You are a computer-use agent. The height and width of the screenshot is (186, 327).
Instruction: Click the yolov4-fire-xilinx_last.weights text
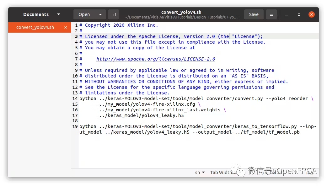click(x=159, y=110)
